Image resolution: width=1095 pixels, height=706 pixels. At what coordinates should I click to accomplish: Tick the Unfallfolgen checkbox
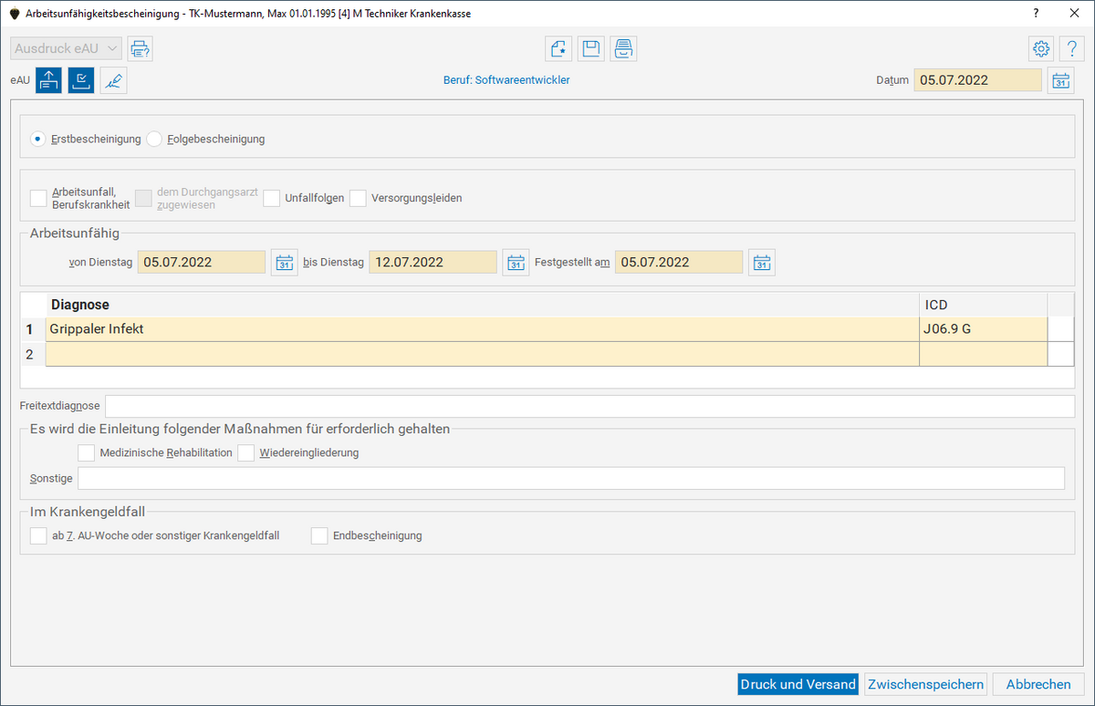(x=272, y=198)
